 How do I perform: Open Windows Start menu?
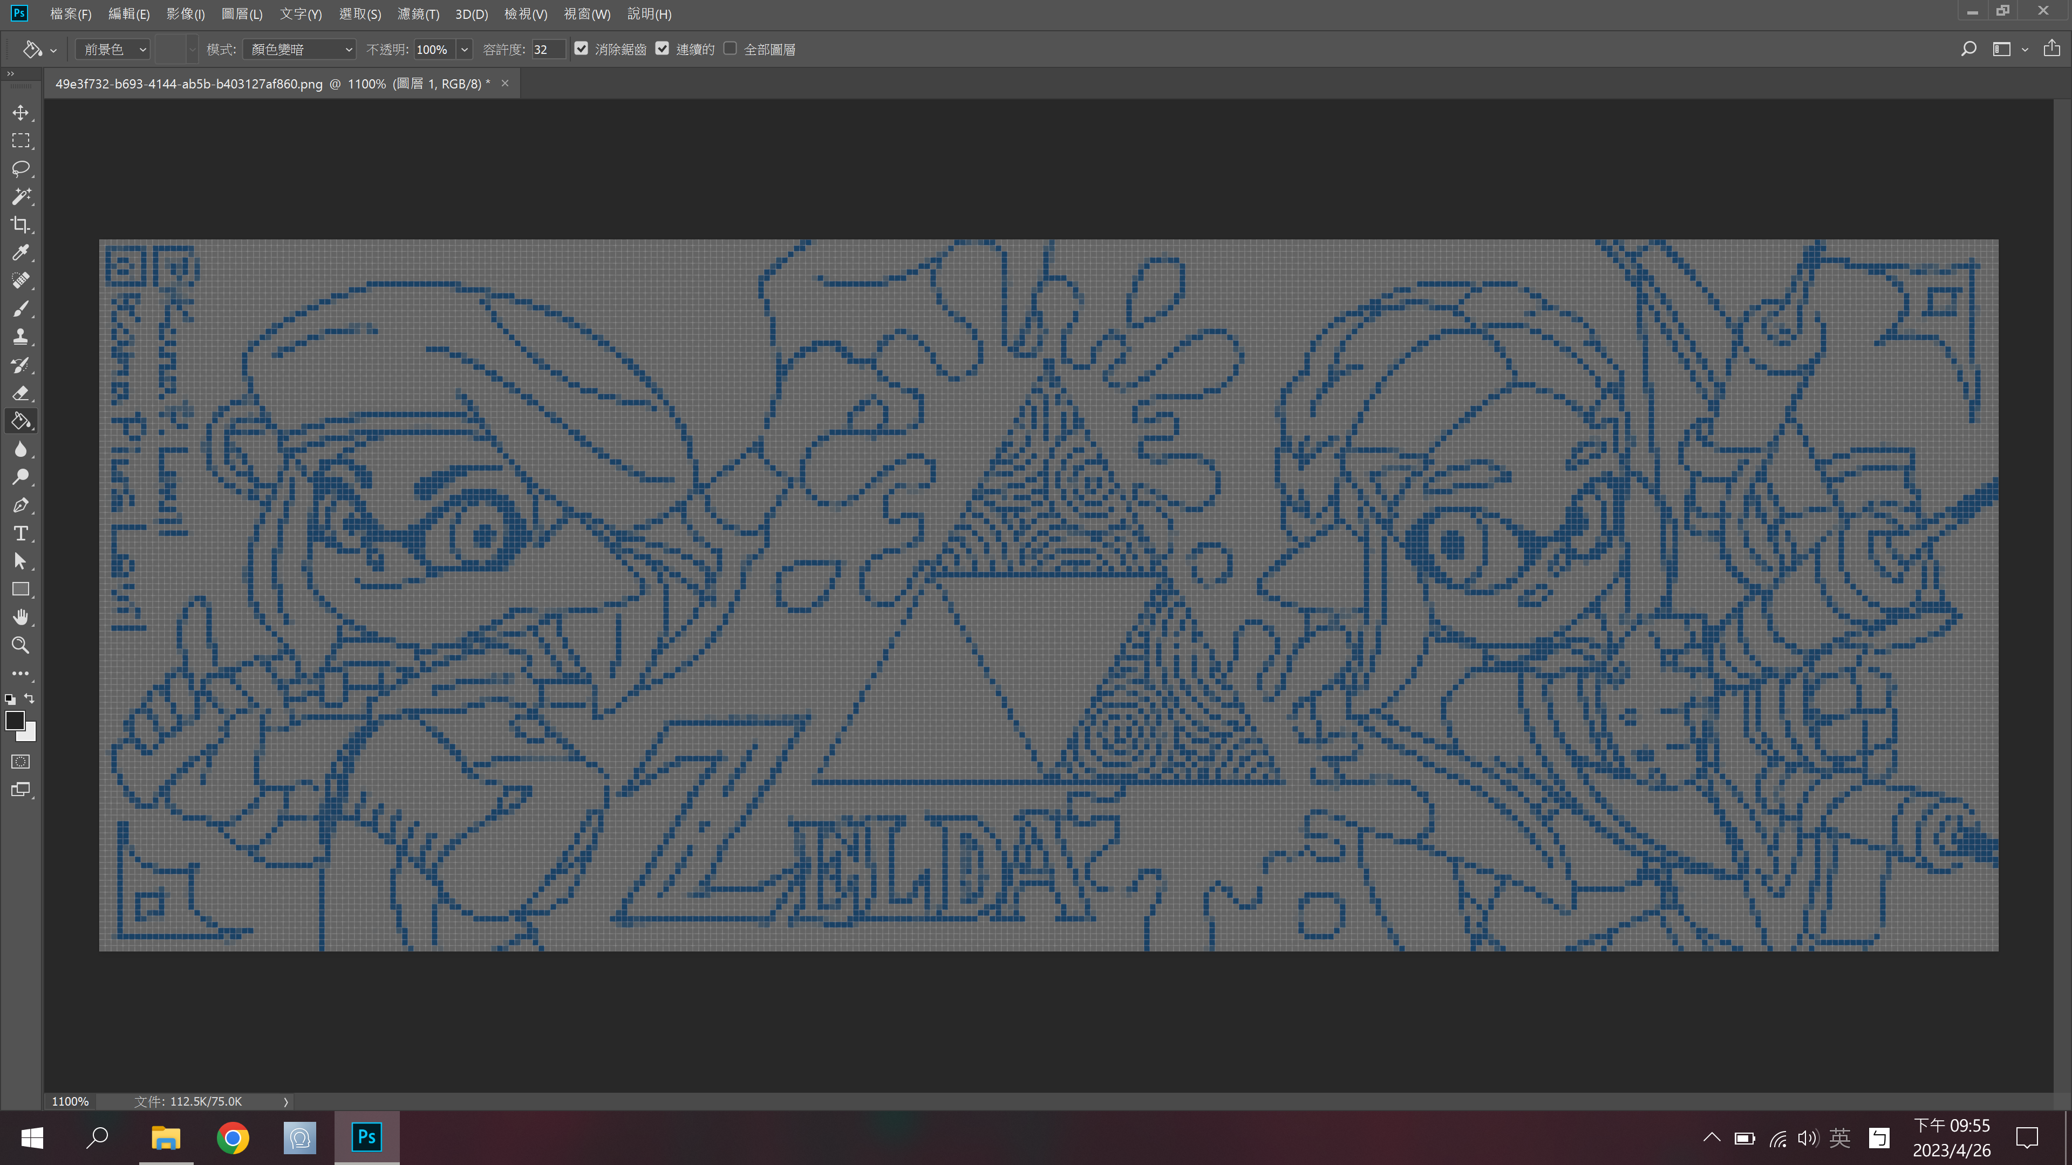click(32, 1137)
